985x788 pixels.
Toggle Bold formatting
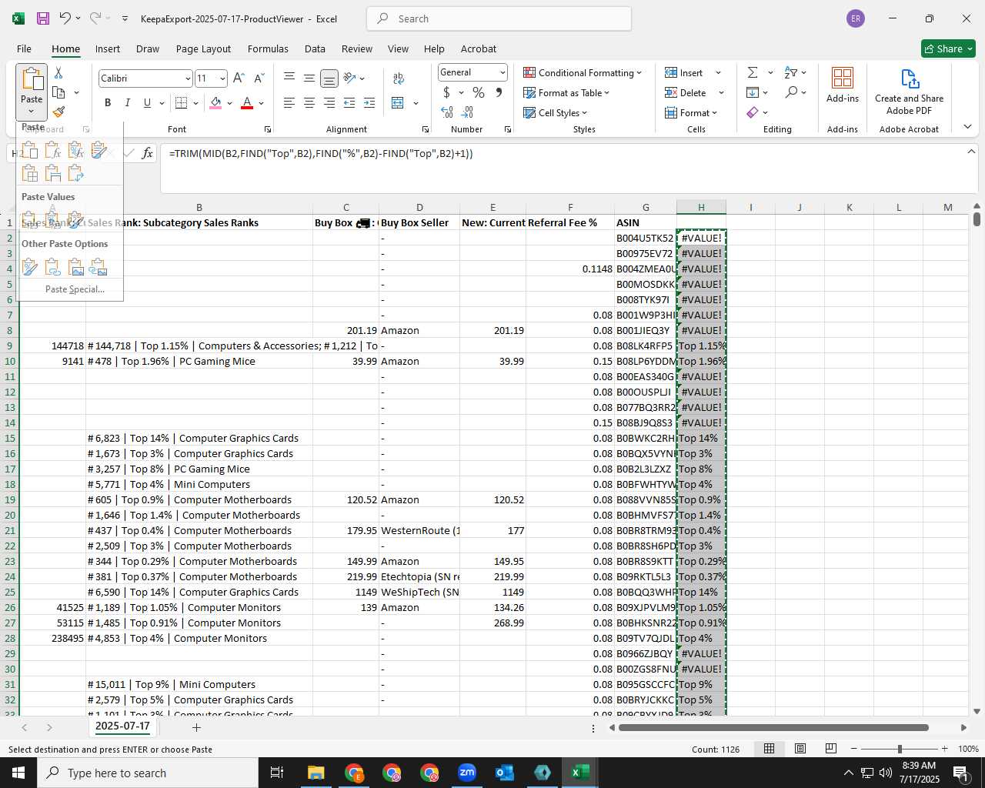108,102
